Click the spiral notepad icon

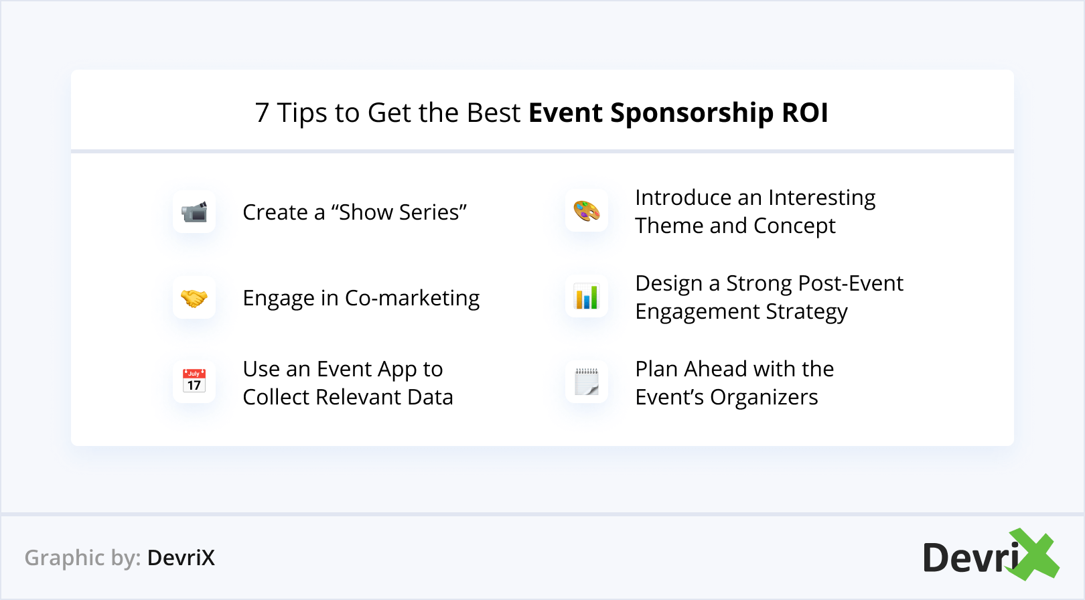pyautogui.click(x=587, y=382)
